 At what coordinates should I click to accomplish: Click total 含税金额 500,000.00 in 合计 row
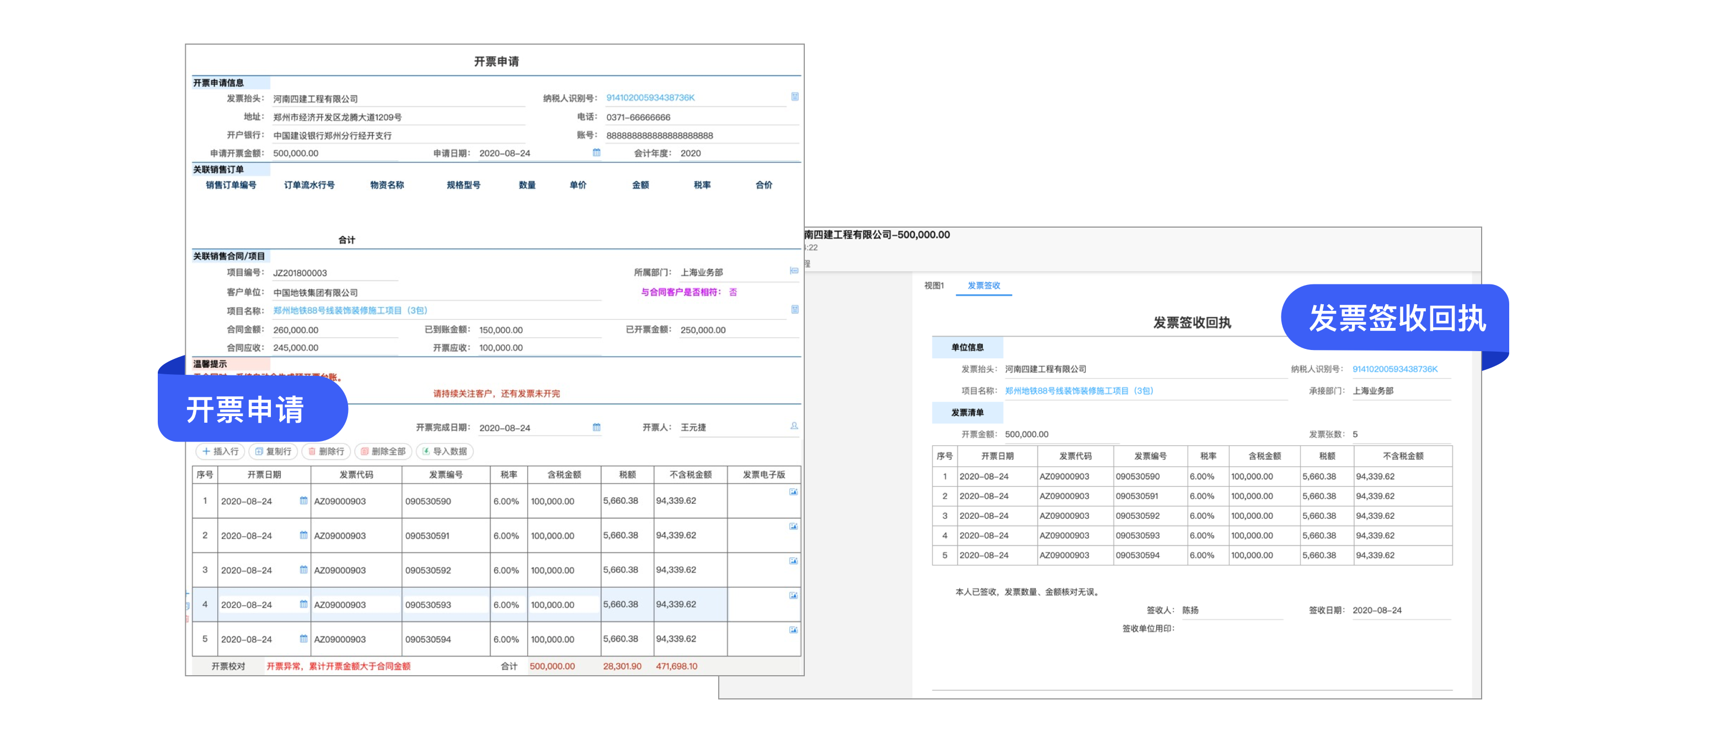[552, 666]
